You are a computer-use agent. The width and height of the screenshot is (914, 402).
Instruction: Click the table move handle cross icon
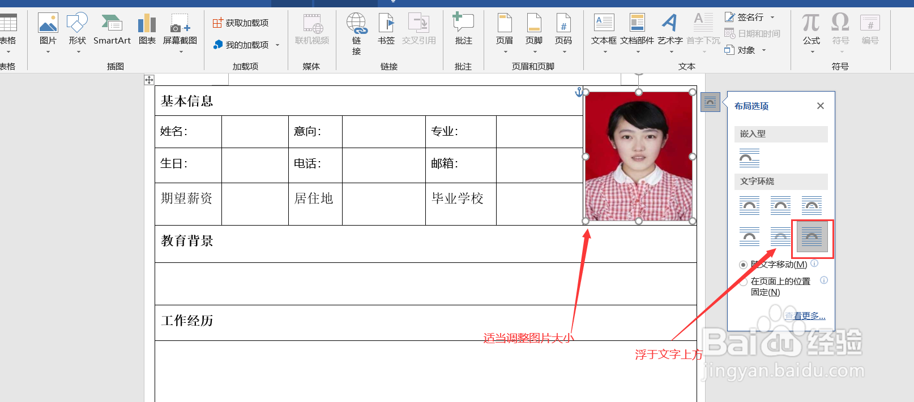tap(149, 80)
